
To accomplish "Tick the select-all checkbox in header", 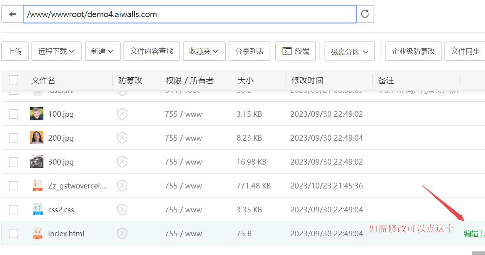I will tap(14, 80).
